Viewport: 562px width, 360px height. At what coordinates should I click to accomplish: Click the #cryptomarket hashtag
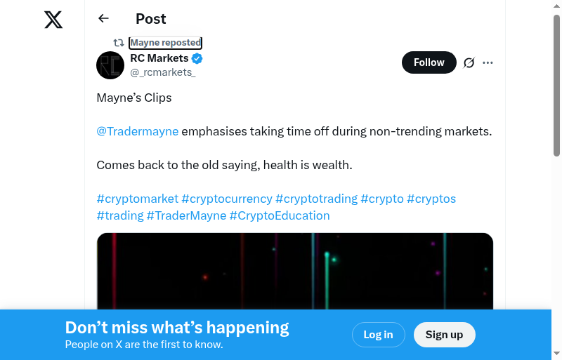click(x=138, y=199)
